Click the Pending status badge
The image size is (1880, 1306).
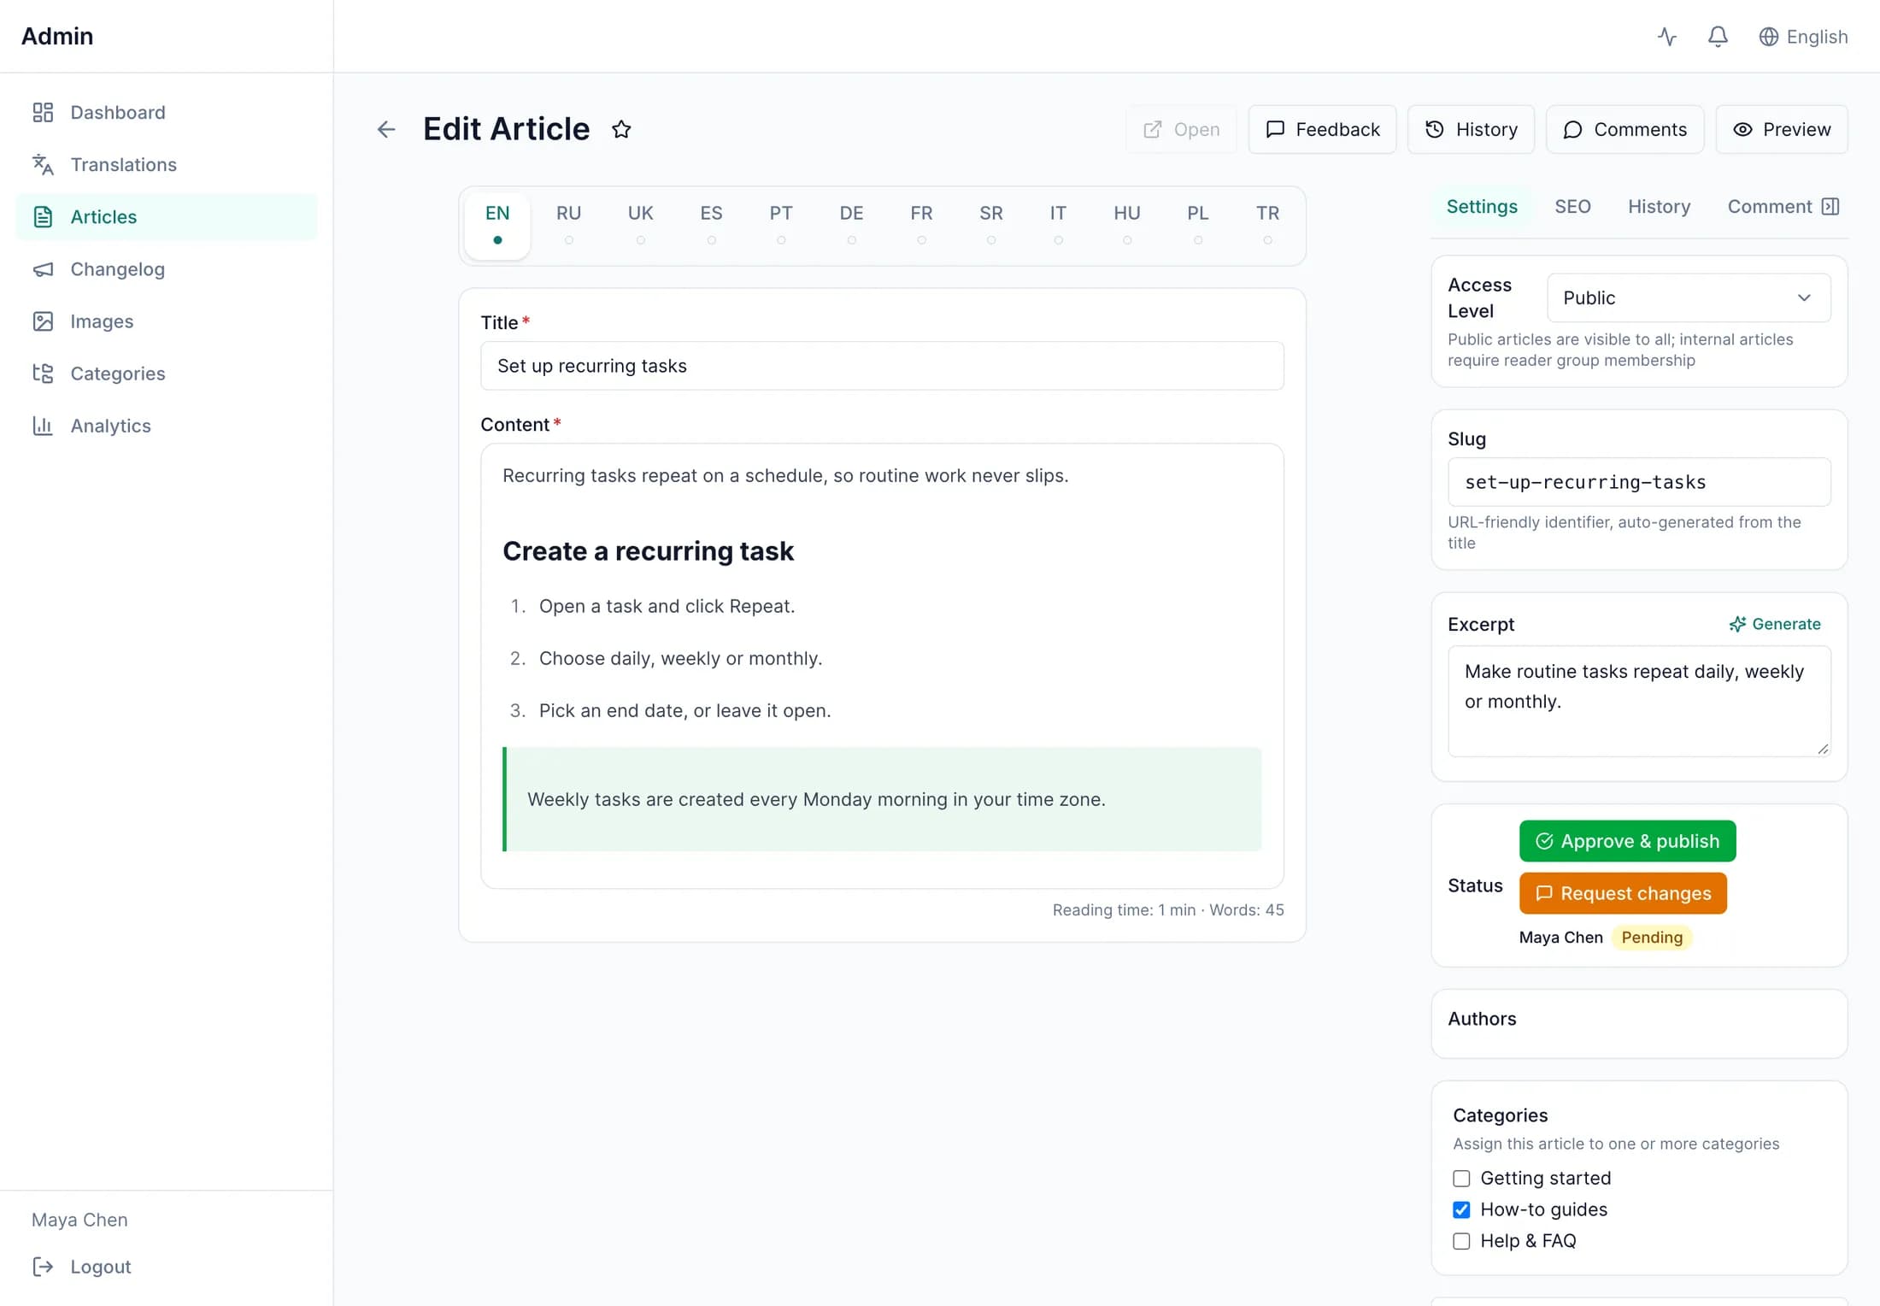coord(1651,938)
